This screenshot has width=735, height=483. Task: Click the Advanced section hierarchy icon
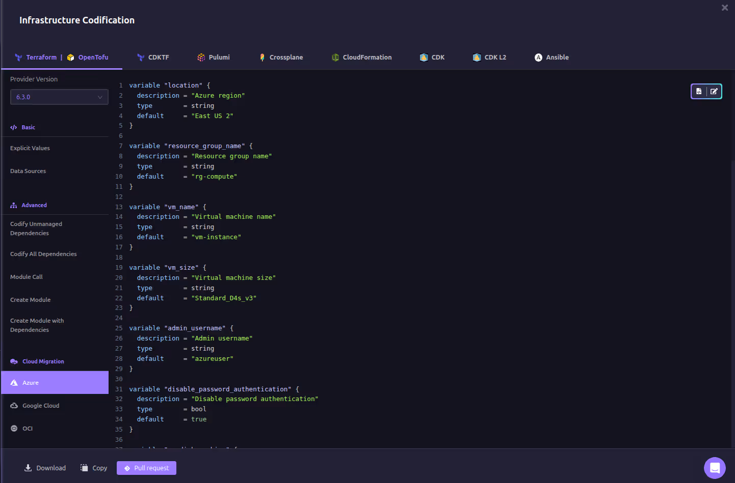[x=14, y=206]
